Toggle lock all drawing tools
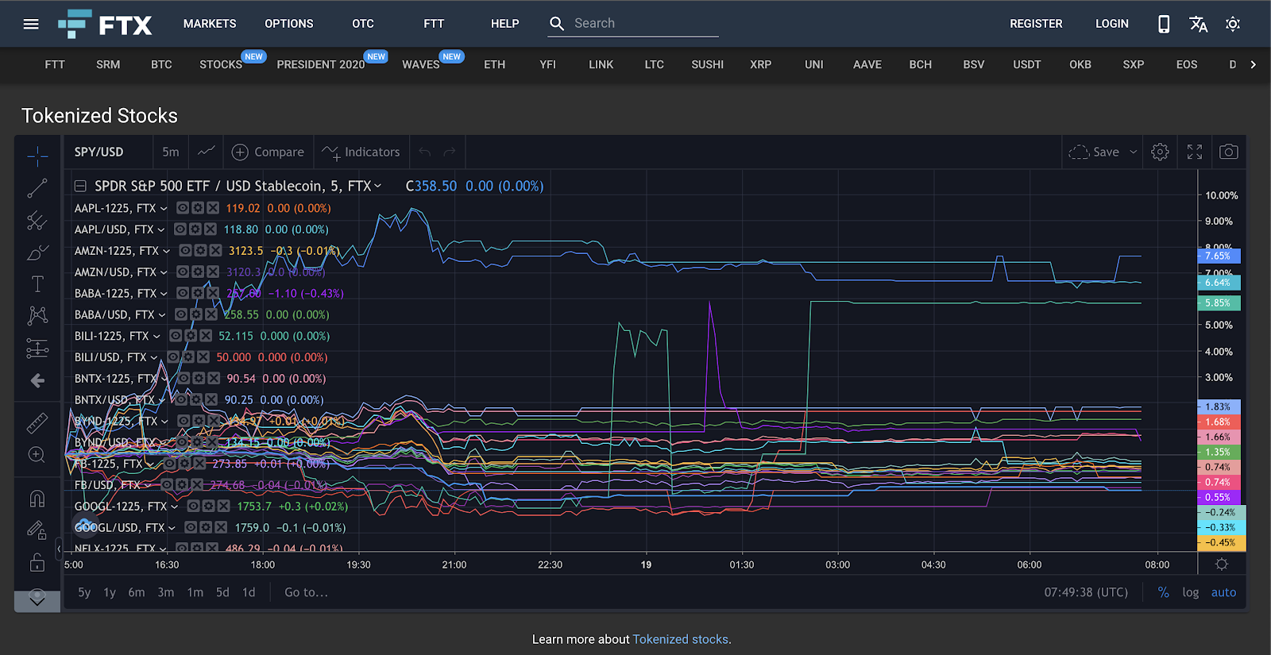This screenshot has width=1271, height=655. (37, 562)
